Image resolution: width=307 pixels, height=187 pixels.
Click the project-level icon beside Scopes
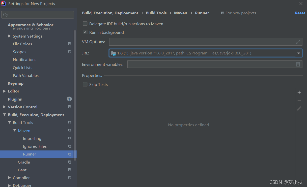70,52
